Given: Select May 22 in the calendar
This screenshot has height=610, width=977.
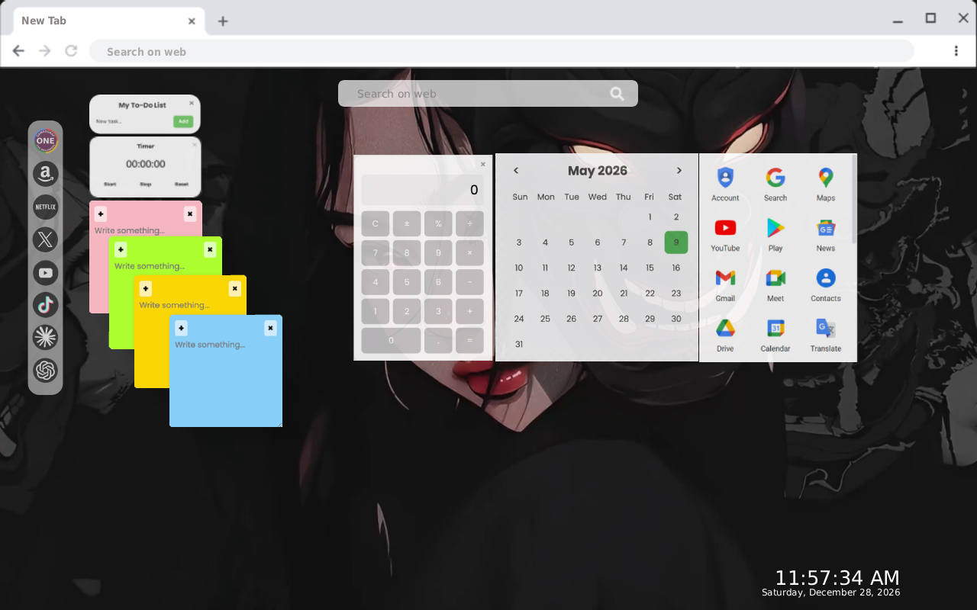Looking at the screenshot, I should tap(650, 293).
